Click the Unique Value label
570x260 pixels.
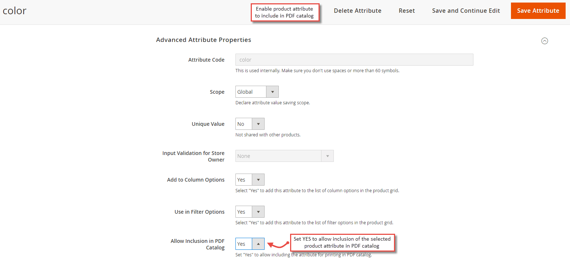(x=208, y=124)
